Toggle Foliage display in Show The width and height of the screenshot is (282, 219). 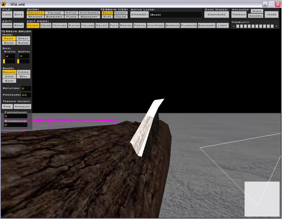pyautogui.click(x=54, y=13)
